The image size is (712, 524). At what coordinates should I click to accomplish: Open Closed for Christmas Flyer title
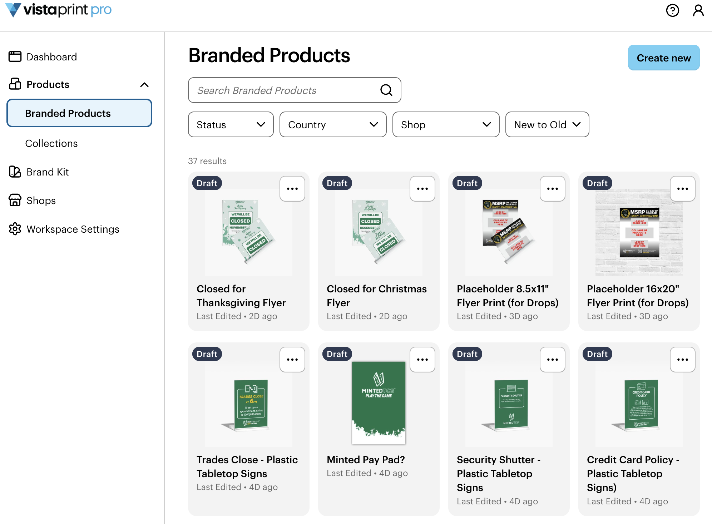(377, 296)
